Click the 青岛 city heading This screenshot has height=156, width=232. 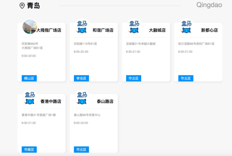point(34,6)
